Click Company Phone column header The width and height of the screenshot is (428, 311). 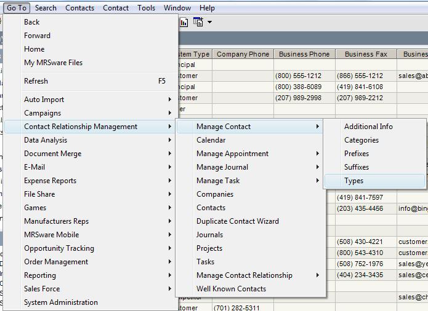point(243,54)
